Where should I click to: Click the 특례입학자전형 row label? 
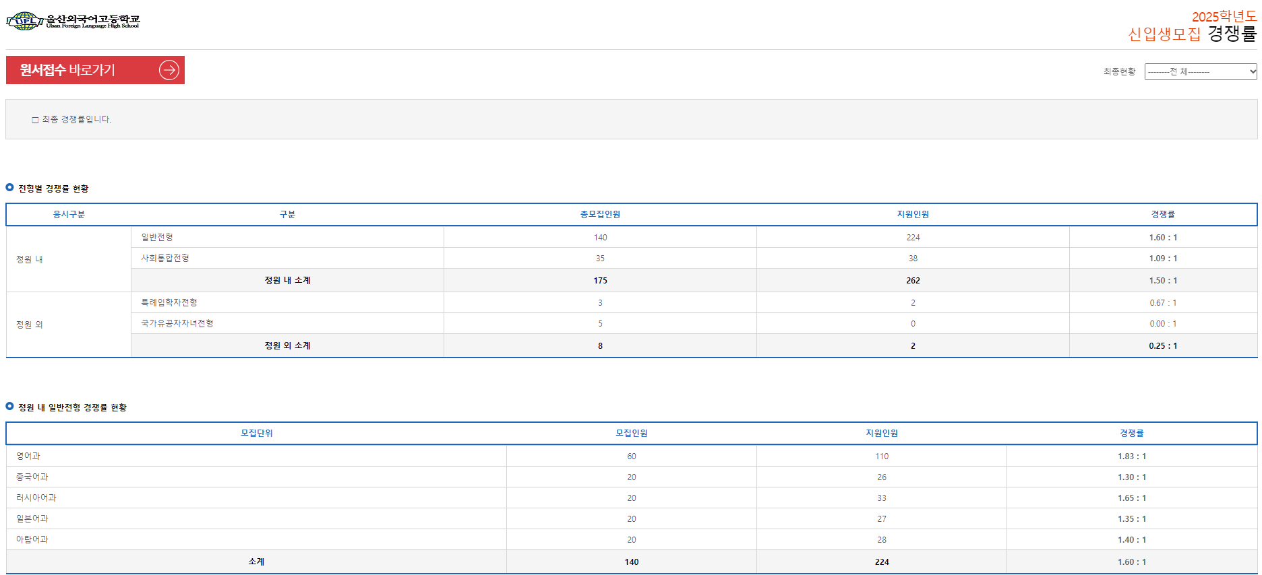[x=169, y=302]
